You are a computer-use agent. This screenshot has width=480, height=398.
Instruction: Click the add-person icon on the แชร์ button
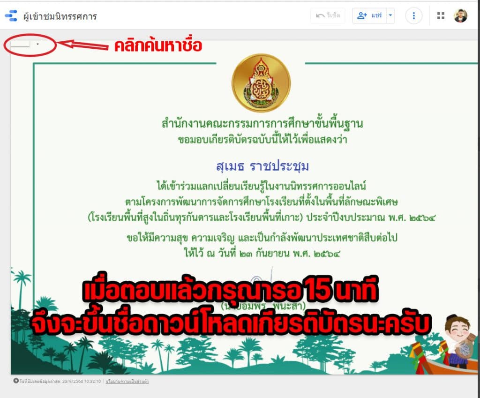coord(362,15)
